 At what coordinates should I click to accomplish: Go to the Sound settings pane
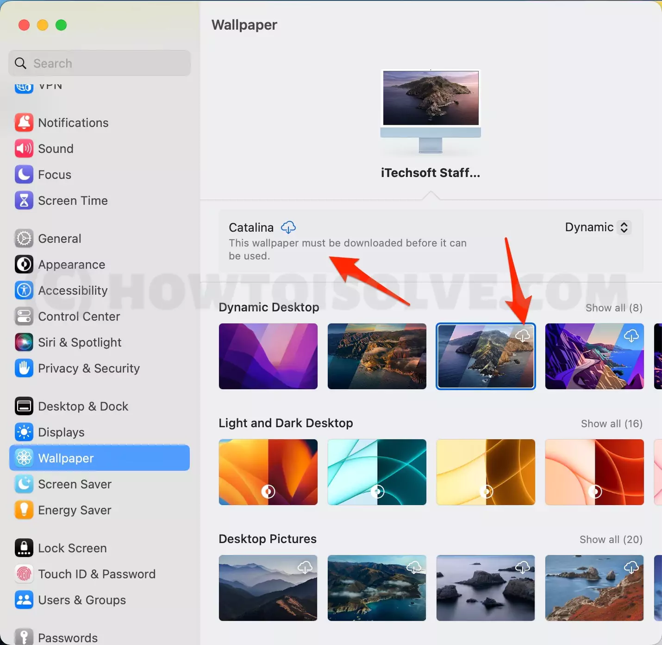pyautogui.click(x=100, y=149)
